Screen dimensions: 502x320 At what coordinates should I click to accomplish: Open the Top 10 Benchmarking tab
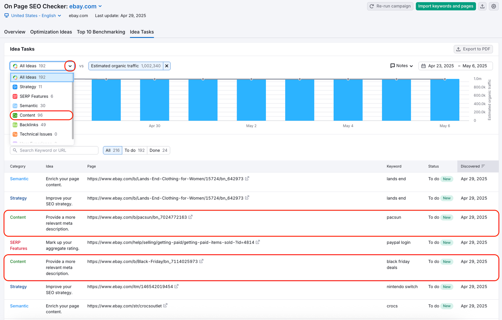[101, 32]
